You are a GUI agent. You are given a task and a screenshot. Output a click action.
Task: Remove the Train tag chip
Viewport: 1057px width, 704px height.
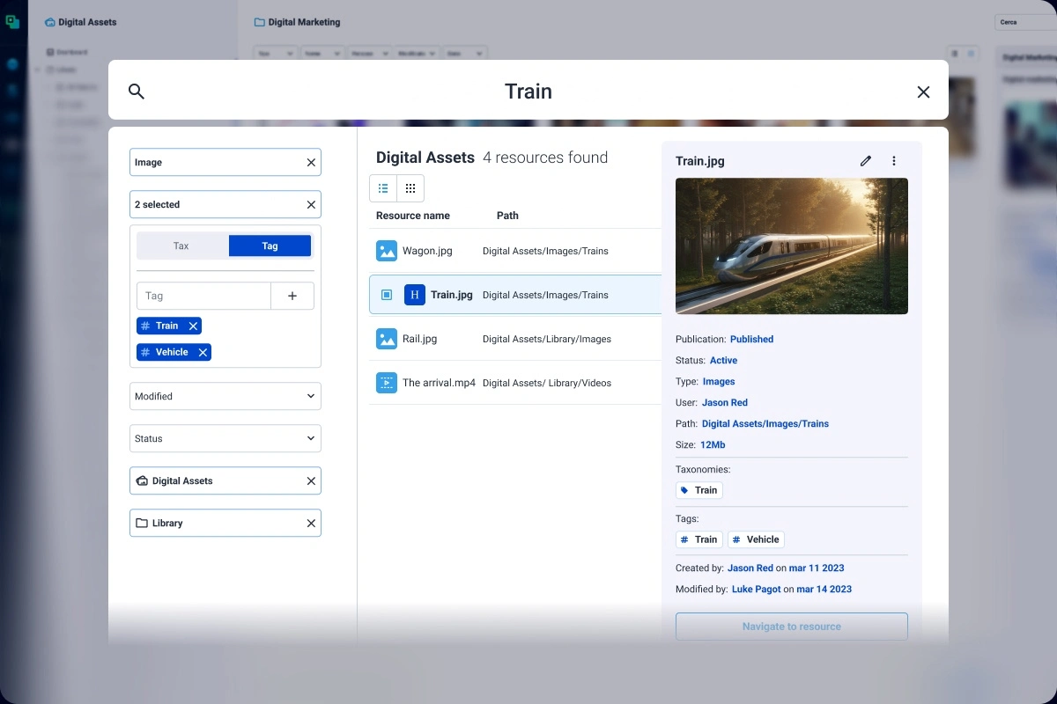(193, 326)
